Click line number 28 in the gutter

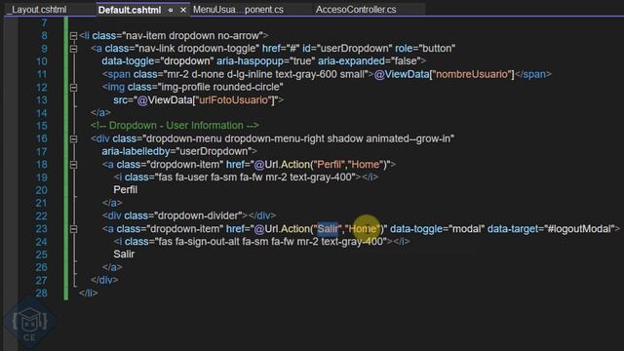click(41, 293)
